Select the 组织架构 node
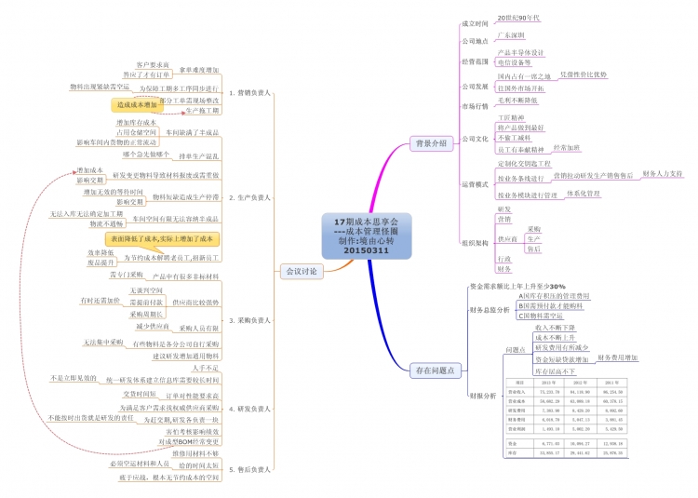The width and height of the screenshot is (698, 498). pos(476,242)
